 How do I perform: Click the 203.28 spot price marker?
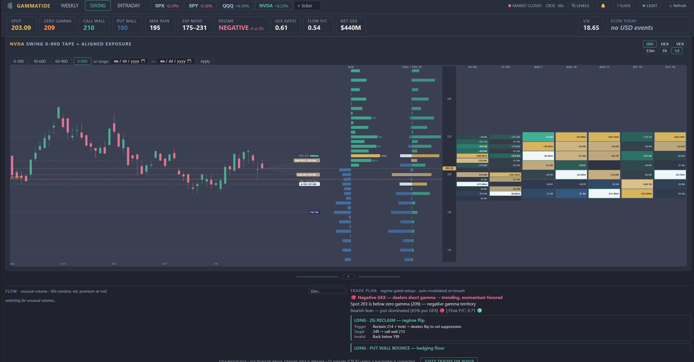pos(449,168)
